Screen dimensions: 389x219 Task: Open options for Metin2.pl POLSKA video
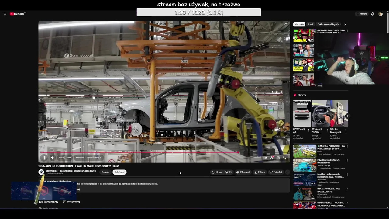click(347, 146)
